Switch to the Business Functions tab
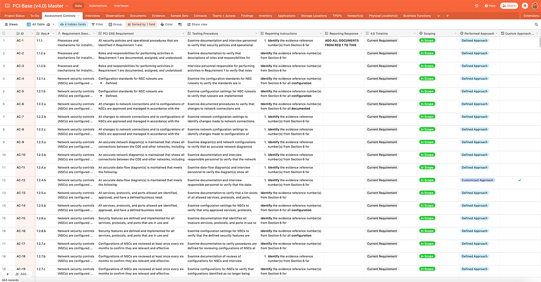The width and height of the screenshot is (541, 282). (417, 16)
